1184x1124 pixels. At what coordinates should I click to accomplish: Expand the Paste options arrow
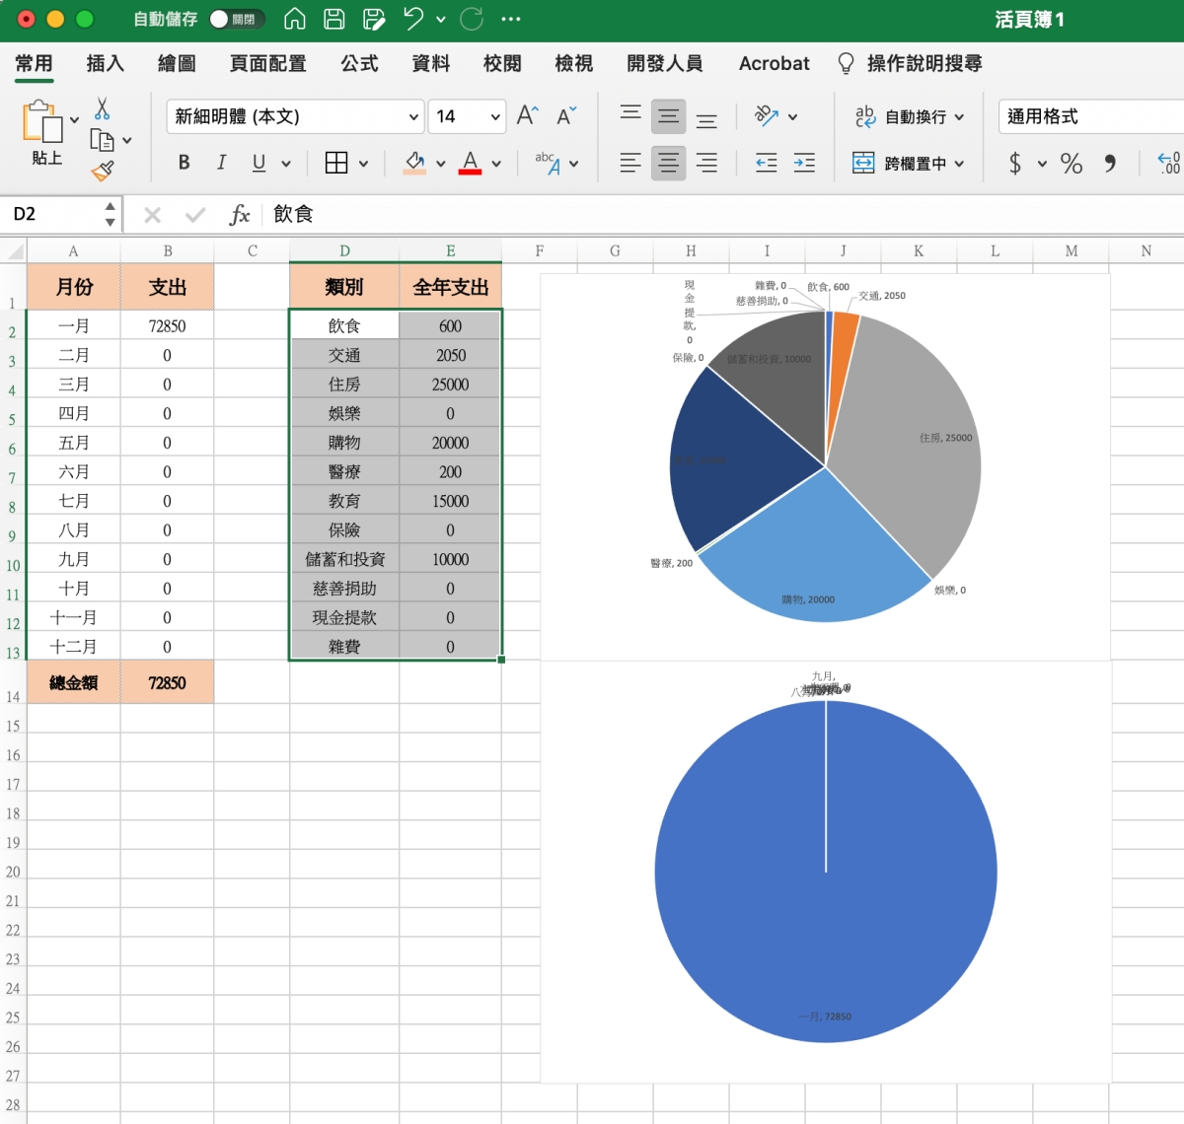(x=75, y=120)
